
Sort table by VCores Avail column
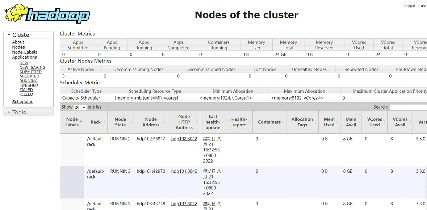click(x=400, y=122)
